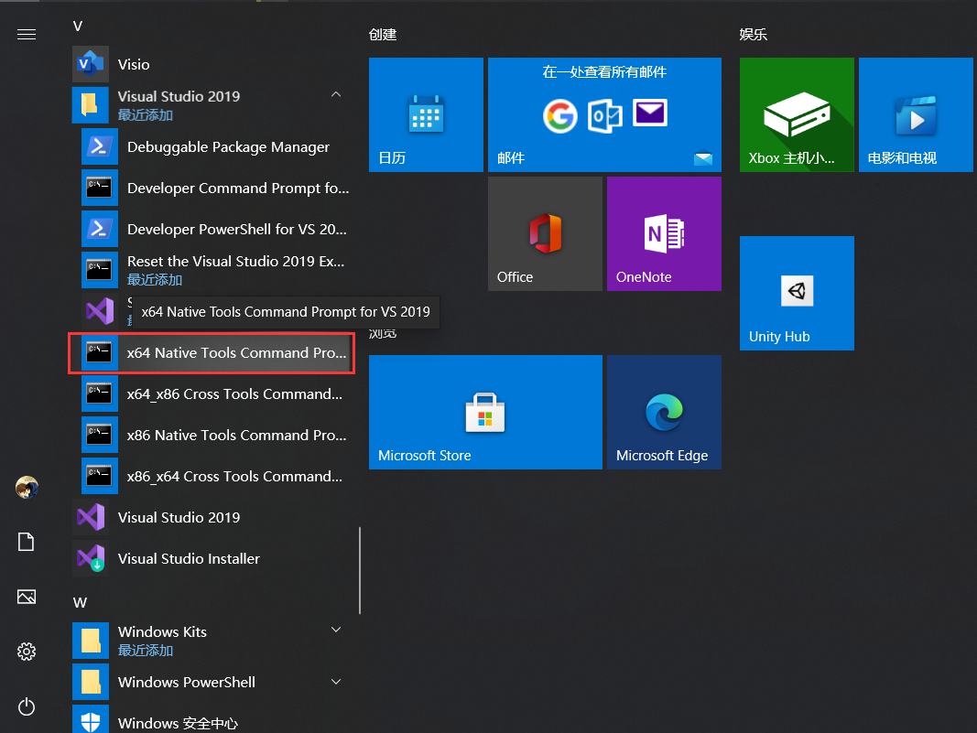The image size is (977, 733).
Task: Collapse the Visual Studio 2019 folder
Action: click(336, 94)
